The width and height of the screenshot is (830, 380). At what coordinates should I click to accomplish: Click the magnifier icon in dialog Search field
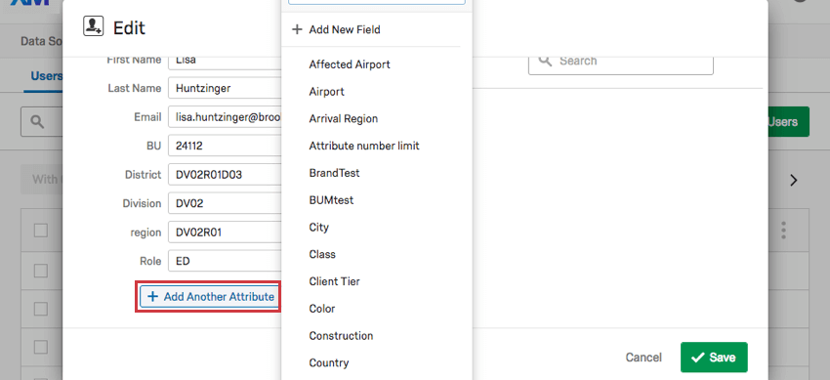(x=545, y=61)
